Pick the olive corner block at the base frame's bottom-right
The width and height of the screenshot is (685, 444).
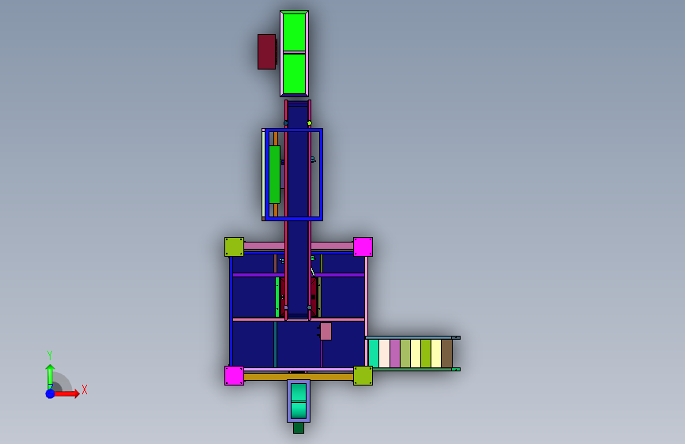click(x=363, y=376)
